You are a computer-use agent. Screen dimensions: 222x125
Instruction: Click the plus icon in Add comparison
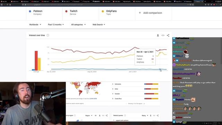coord(140,13)
